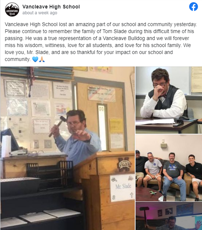This screenshot has height=230, width=202.
Task: Visit the Vancleave High School page name
Action: 51,7
